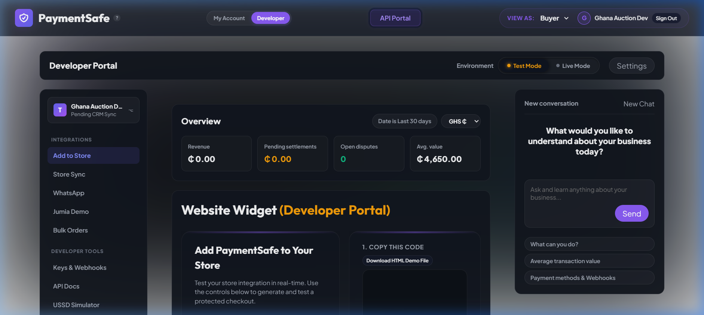Click the Website Widget (Developer Portal) heading
Image resolution: width=704 pixels, height=315 pixels.
(x=286, y=210)
